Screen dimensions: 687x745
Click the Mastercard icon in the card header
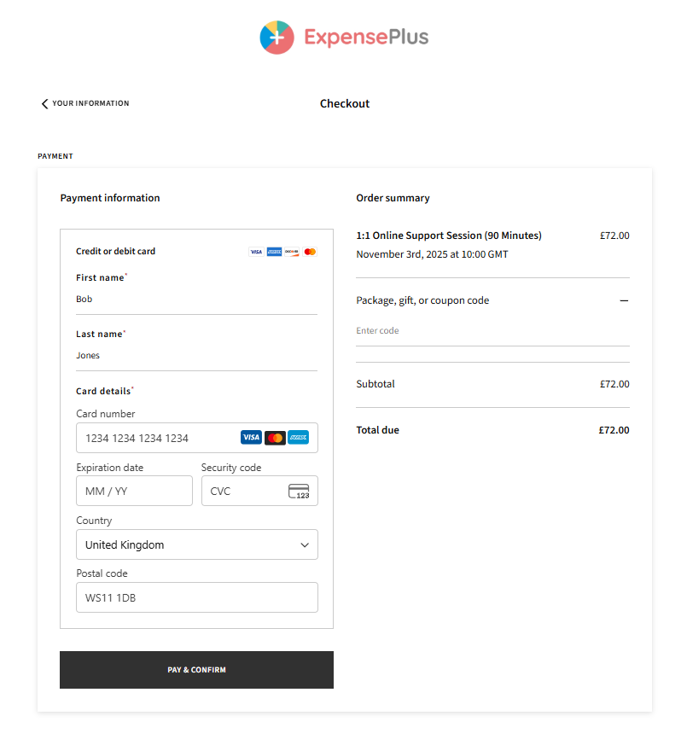tap(310, 252)
